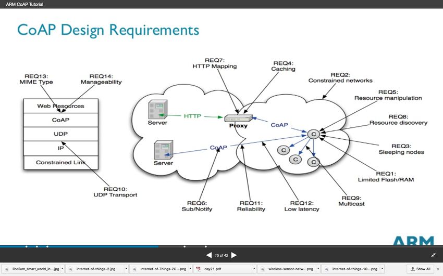
Task: Click the ARM CoAP Tutorial title
Action: (x=24, y=4)
